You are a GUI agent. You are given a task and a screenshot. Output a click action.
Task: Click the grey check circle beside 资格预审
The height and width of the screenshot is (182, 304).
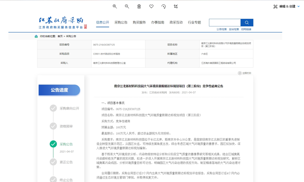[53, 126]
